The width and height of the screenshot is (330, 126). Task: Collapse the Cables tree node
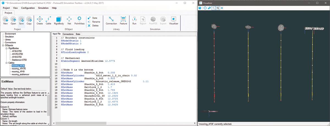[6, 63]
